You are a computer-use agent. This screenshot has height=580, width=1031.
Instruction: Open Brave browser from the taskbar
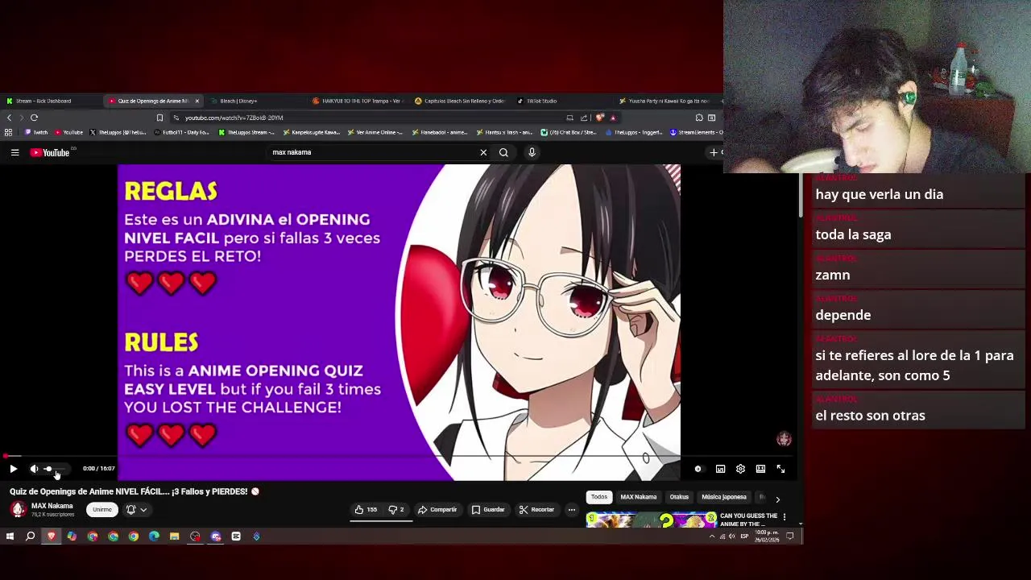point(51,536)
